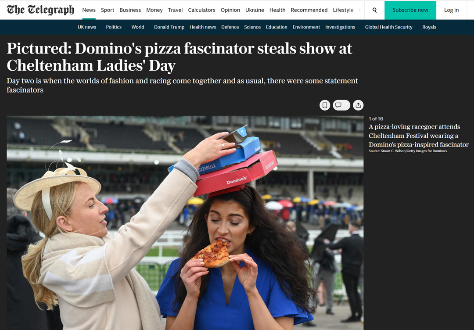Go to The Telegraph homepage logo
This screenshot has width=474, height=330.
point(40,10)
